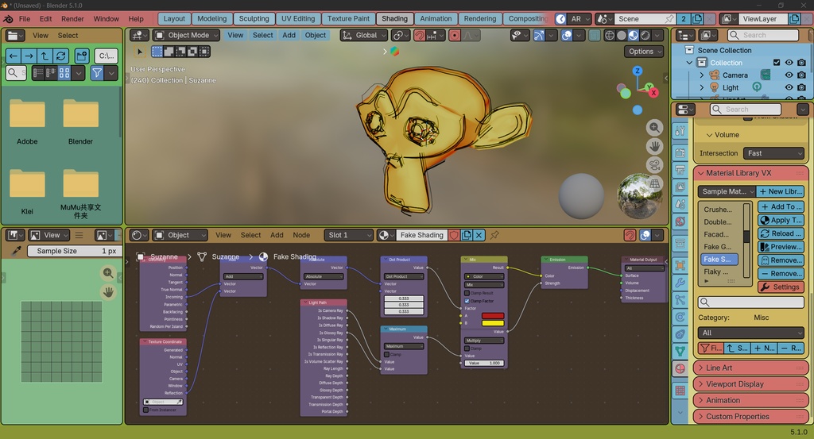The height and width of the screenshot is (439, 814).
Task: Open the category All dropdown
Action: click(750, 333)
